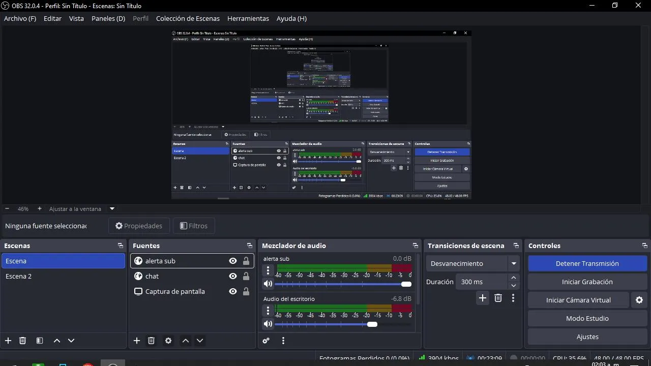Increase transition duration with up arrow
Screen dimensions: 651x366
(x=514, y=278)
